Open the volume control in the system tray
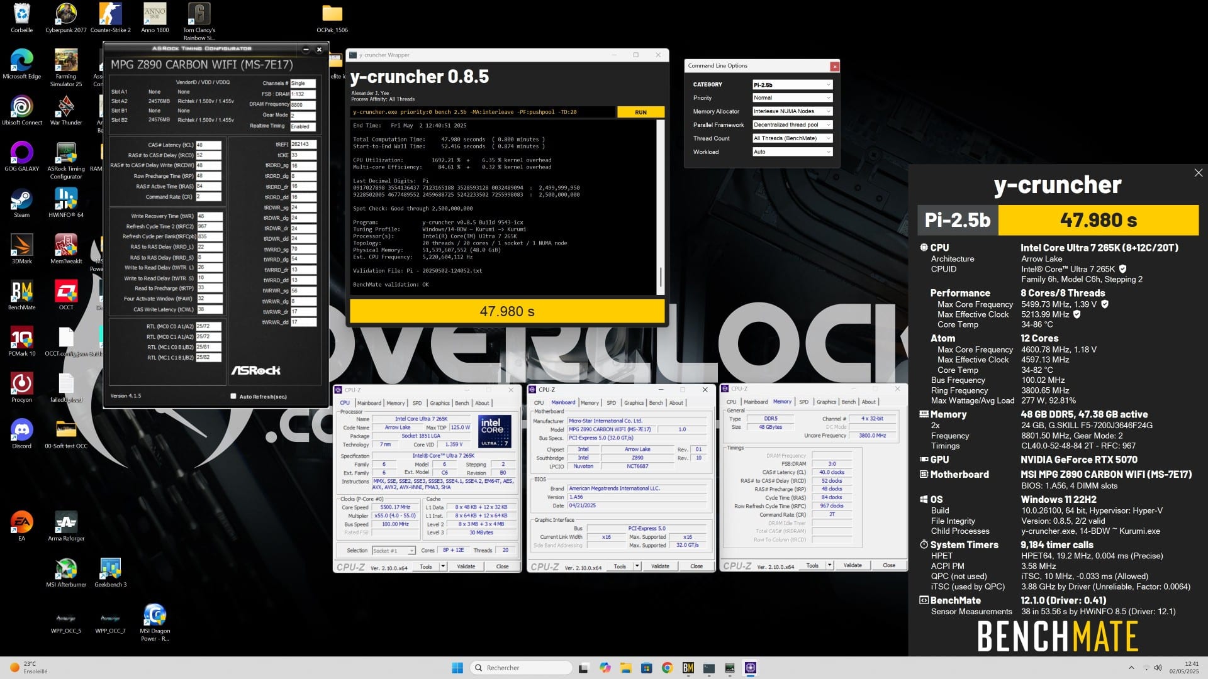Image resolution: width=1208 pixels, height=679 pixels. coord(1158,668)
